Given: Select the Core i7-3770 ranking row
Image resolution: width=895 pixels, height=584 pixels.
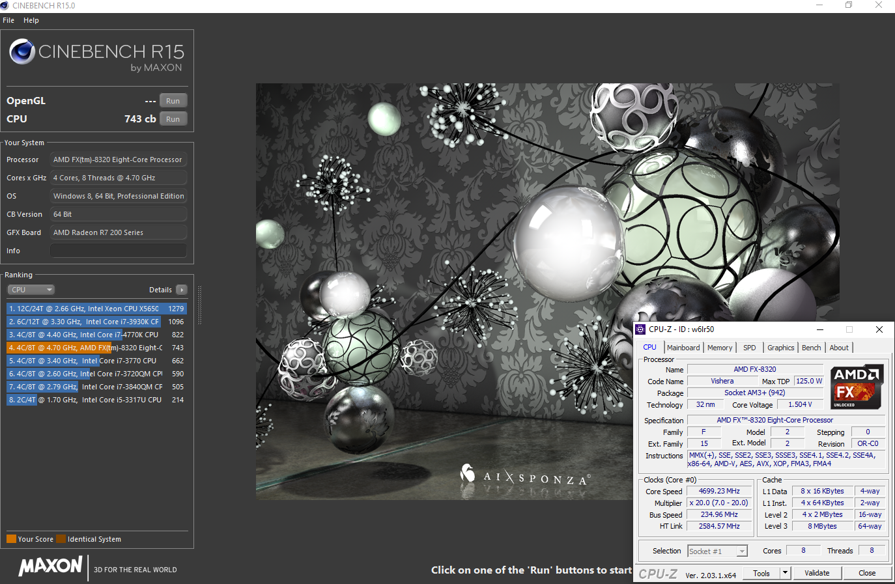Looking at the screenshot, I should point(96,361).
